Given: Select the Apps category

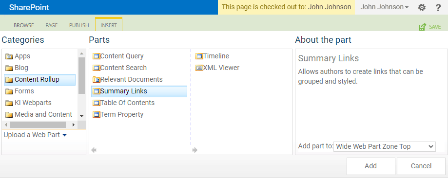Looking at the screenshot, I should click(x=22, y=56).
